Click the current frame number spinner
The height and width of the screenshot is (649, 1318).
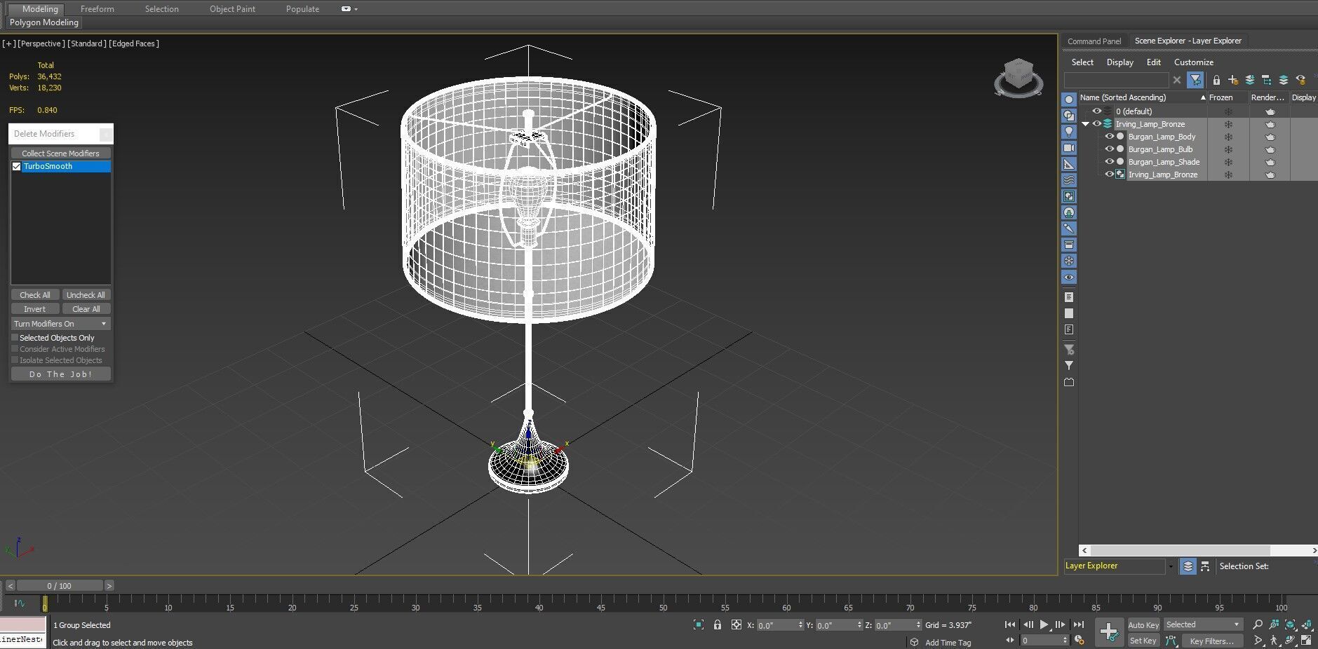1065,640
